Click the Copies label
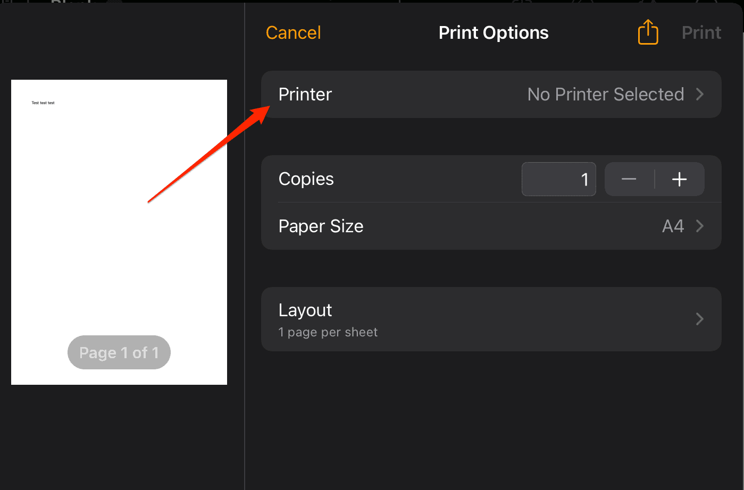The width and height of the screenshot is (744, 490). (x=306, y=179)
